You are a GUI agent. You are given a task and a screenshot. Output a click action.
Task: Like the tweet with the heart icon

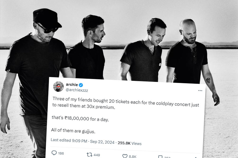point(125,156)
